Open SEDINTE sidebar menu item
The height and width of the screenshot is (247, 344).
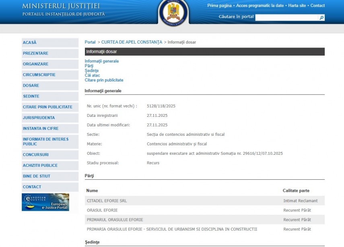[31, 96]
